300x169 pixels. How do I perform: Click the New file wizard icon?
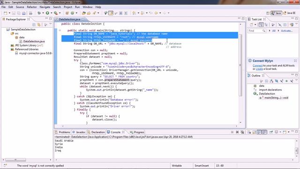point(5,13)
